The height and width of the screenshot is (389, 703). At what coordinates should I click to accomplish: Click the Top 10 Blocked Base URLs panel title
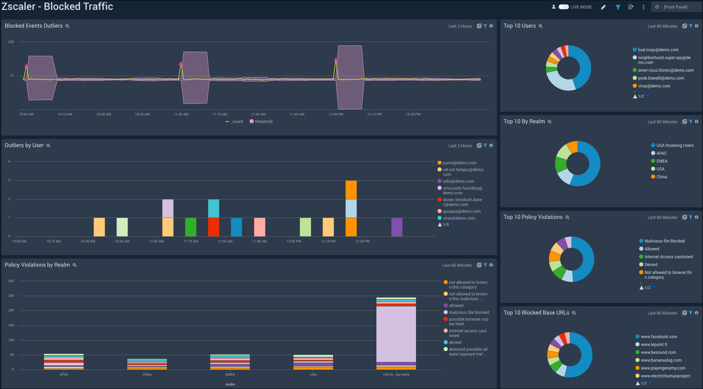536,312
